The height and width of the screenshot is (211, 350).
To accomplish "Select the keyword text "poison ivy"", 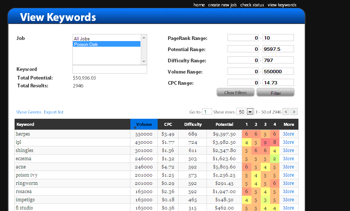I will pos(27,175).
